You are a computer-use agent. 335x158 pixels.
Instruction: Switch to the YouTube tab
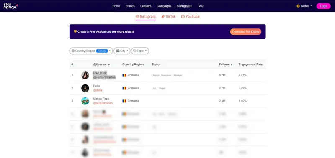[190, 17]
